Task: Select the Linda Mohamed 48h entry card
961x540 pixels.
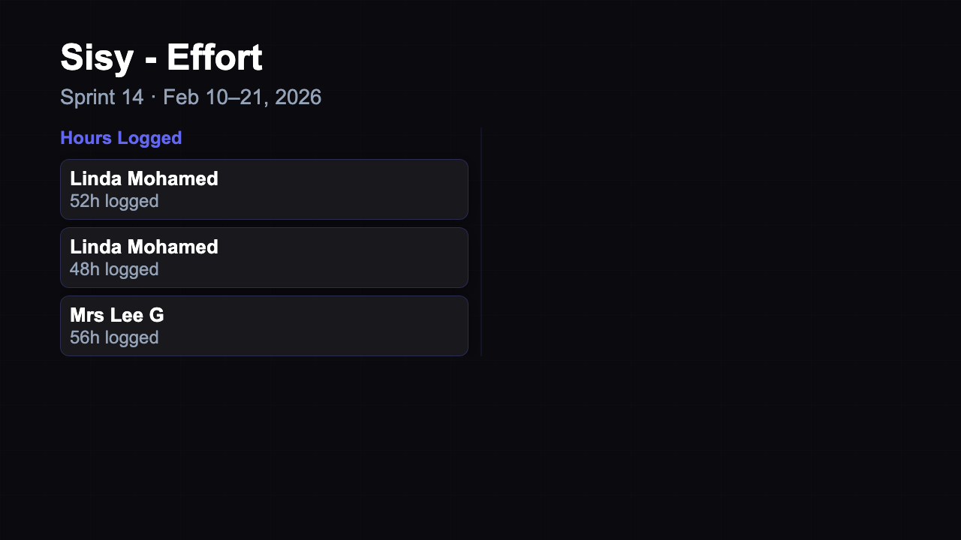Action: point(264,257)
